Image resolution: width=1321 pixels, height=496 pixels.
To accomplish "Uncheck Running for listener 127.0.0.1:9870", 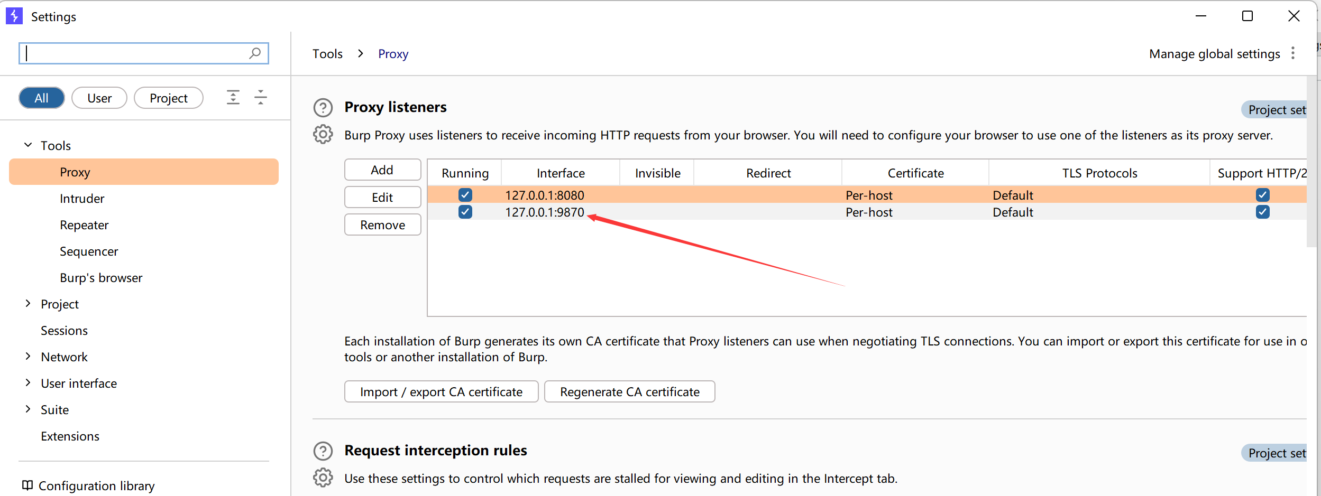I will [x=465, y=212].
